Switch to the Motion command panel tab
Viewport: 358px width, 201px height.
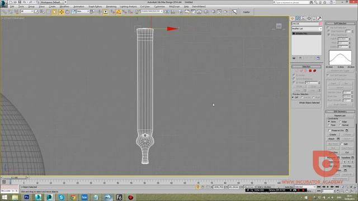[x=309, y=18]
